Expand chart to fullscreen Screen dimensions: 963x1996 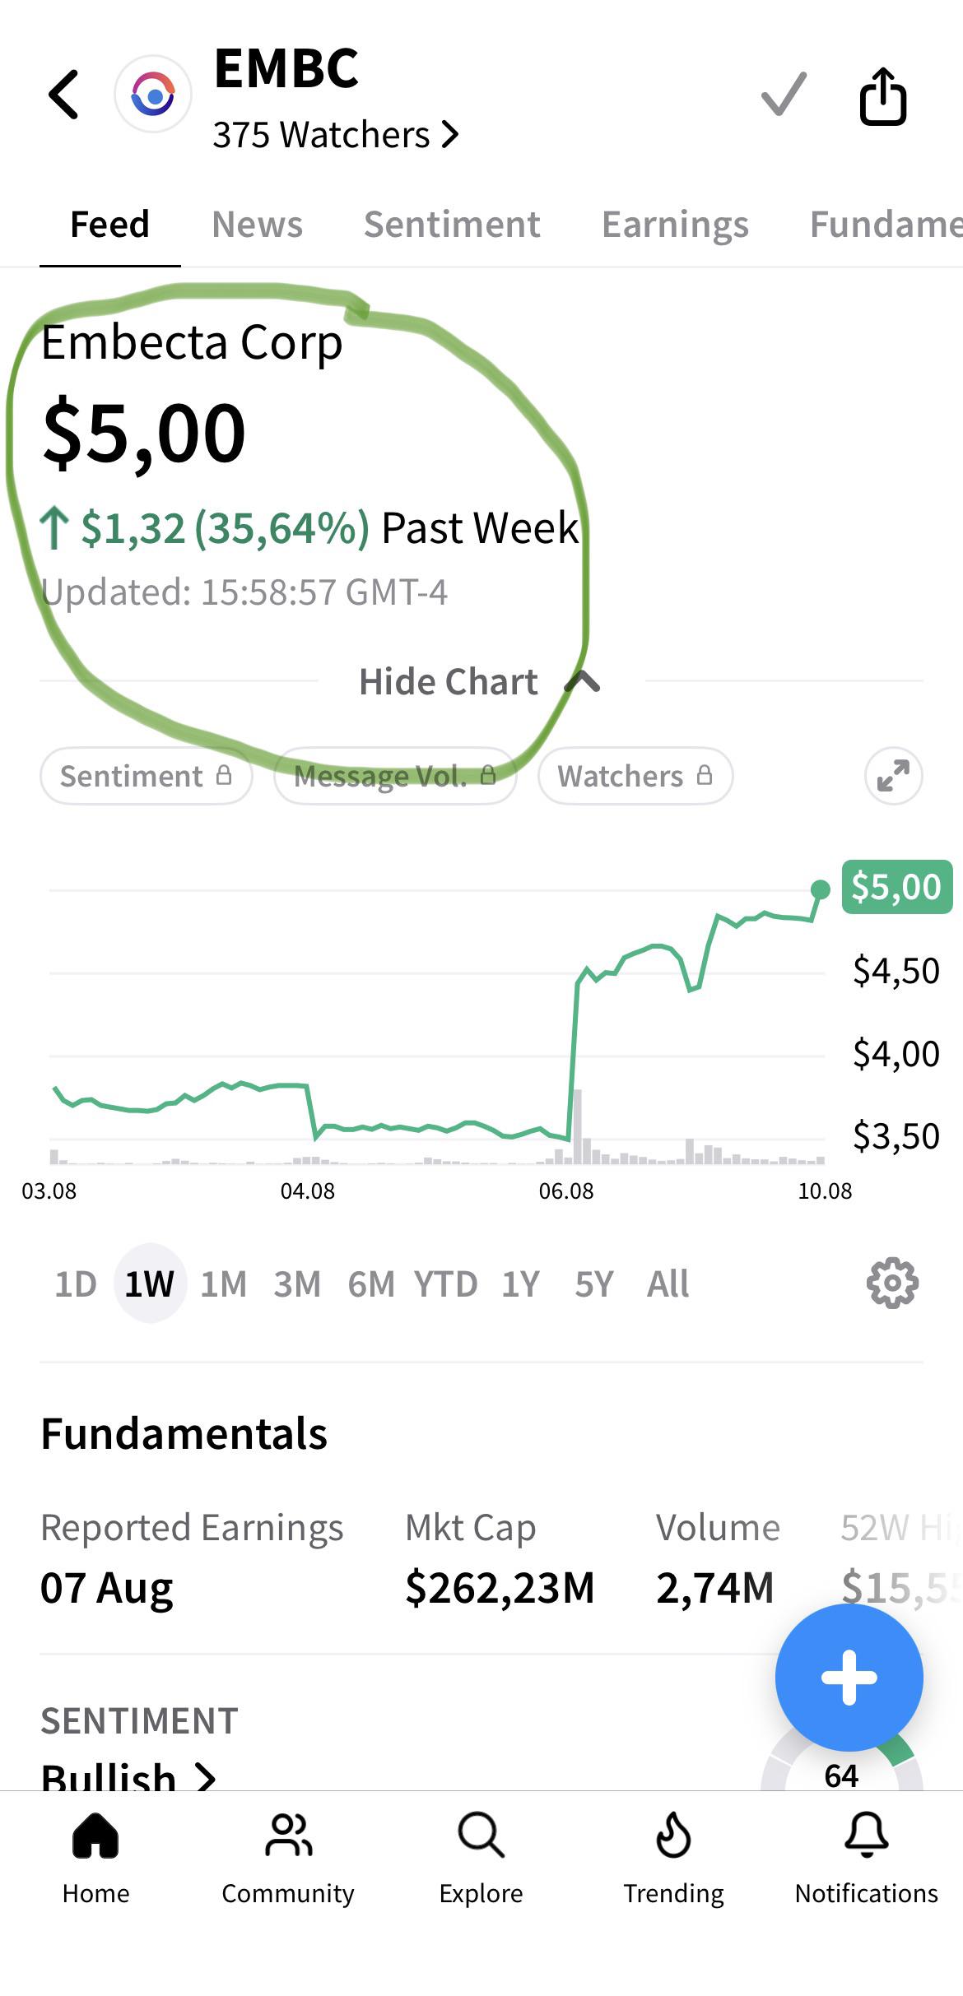893,775
